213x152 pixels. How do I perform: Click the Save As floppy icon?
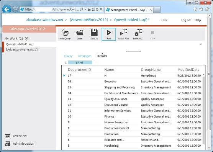(x=94, y=33)
